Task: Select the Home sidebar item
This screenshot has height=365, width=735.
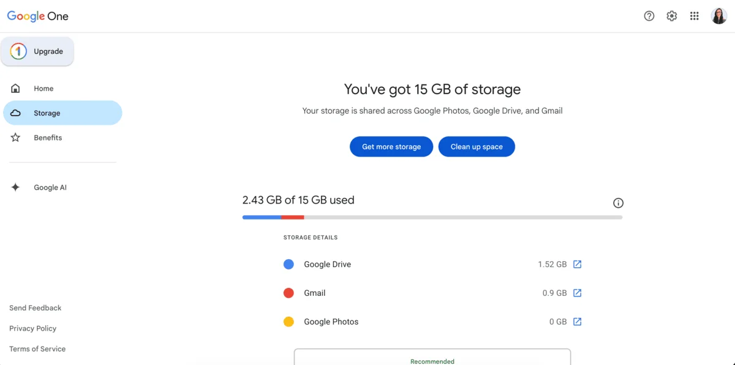Action: point(43,88)
